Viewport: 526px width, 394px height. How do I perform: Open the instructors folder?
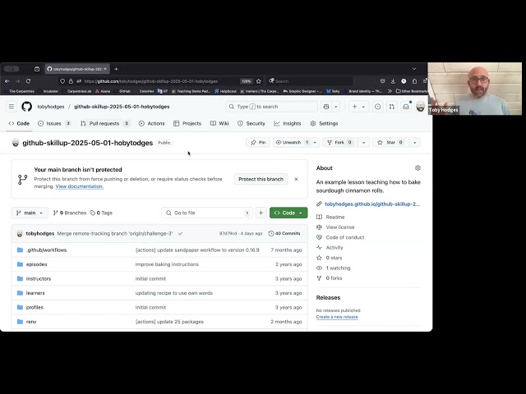coord(39,279)
